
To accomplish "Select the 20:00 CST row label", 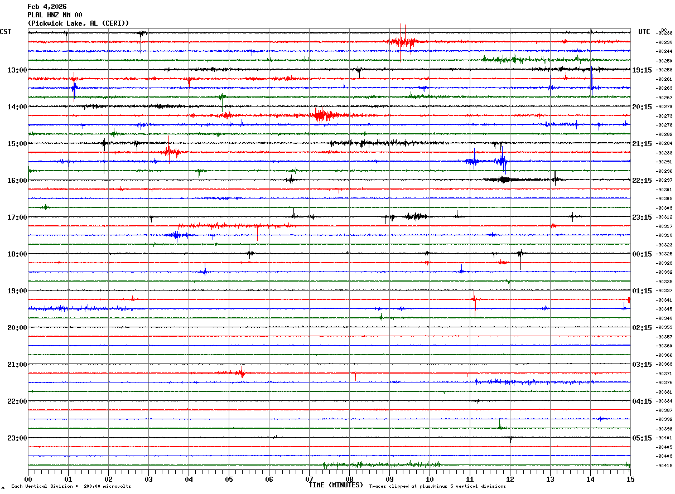I will click(17, 327).
